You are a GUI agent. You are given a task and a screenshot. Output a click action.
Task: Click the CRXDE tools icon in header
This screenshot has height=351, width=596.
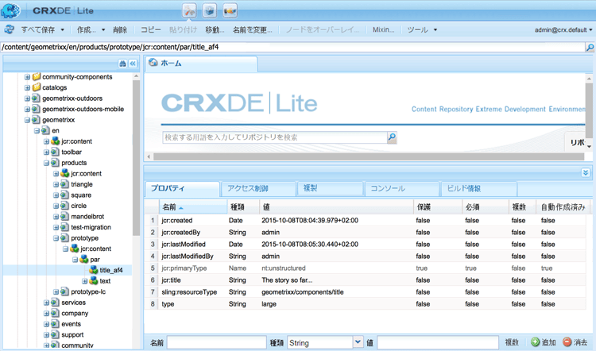pyautogui.click(x=189, y=10)
